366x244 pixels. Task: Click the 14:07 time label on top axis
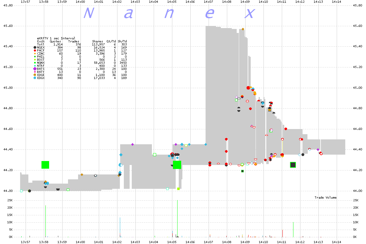tap(209, 2)
